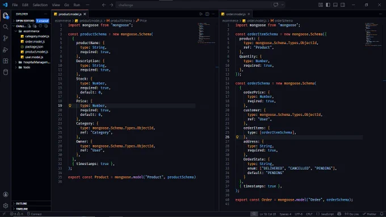
Task: Click Prettier in status bar
Action: [370, 214]
